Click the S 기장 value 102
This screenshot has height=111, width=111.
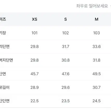point(66,33)
